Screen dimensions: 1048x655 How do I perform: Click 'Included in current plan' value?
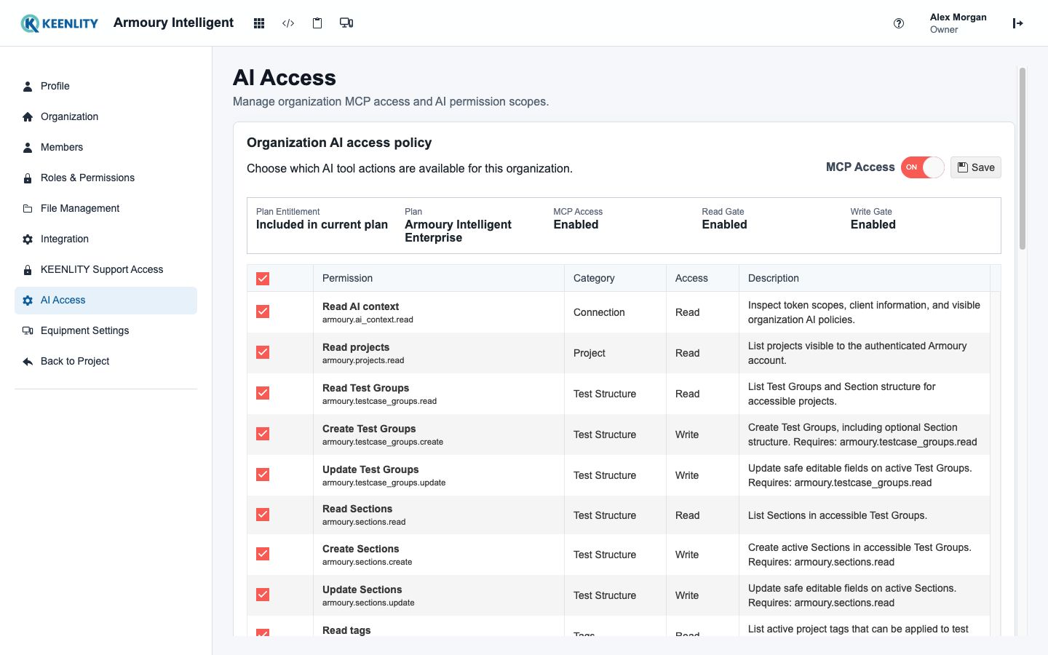322,225
